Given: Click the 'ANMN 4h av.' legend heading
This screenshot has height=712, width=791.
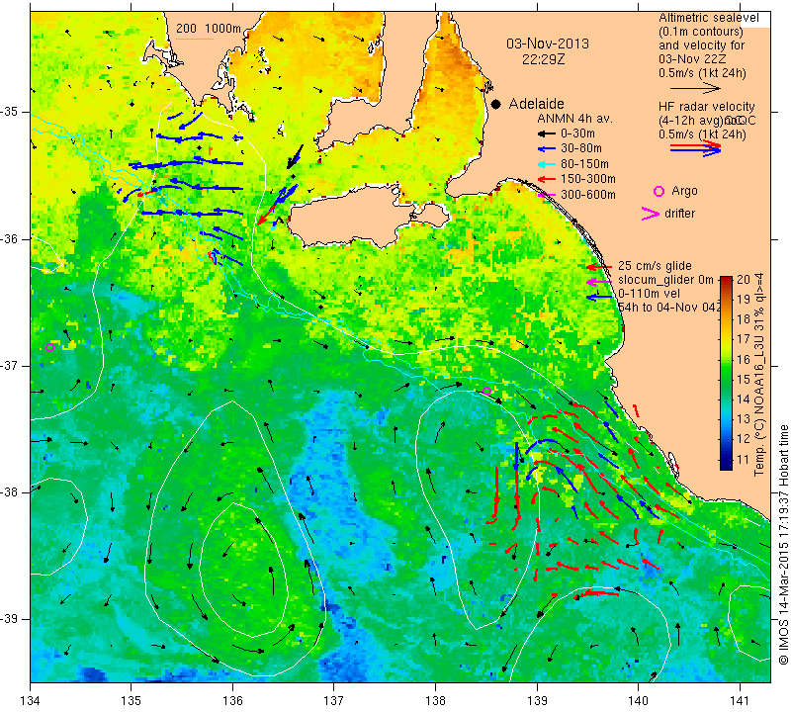Looking at the screenshot, I should click(x=574, y=119).
